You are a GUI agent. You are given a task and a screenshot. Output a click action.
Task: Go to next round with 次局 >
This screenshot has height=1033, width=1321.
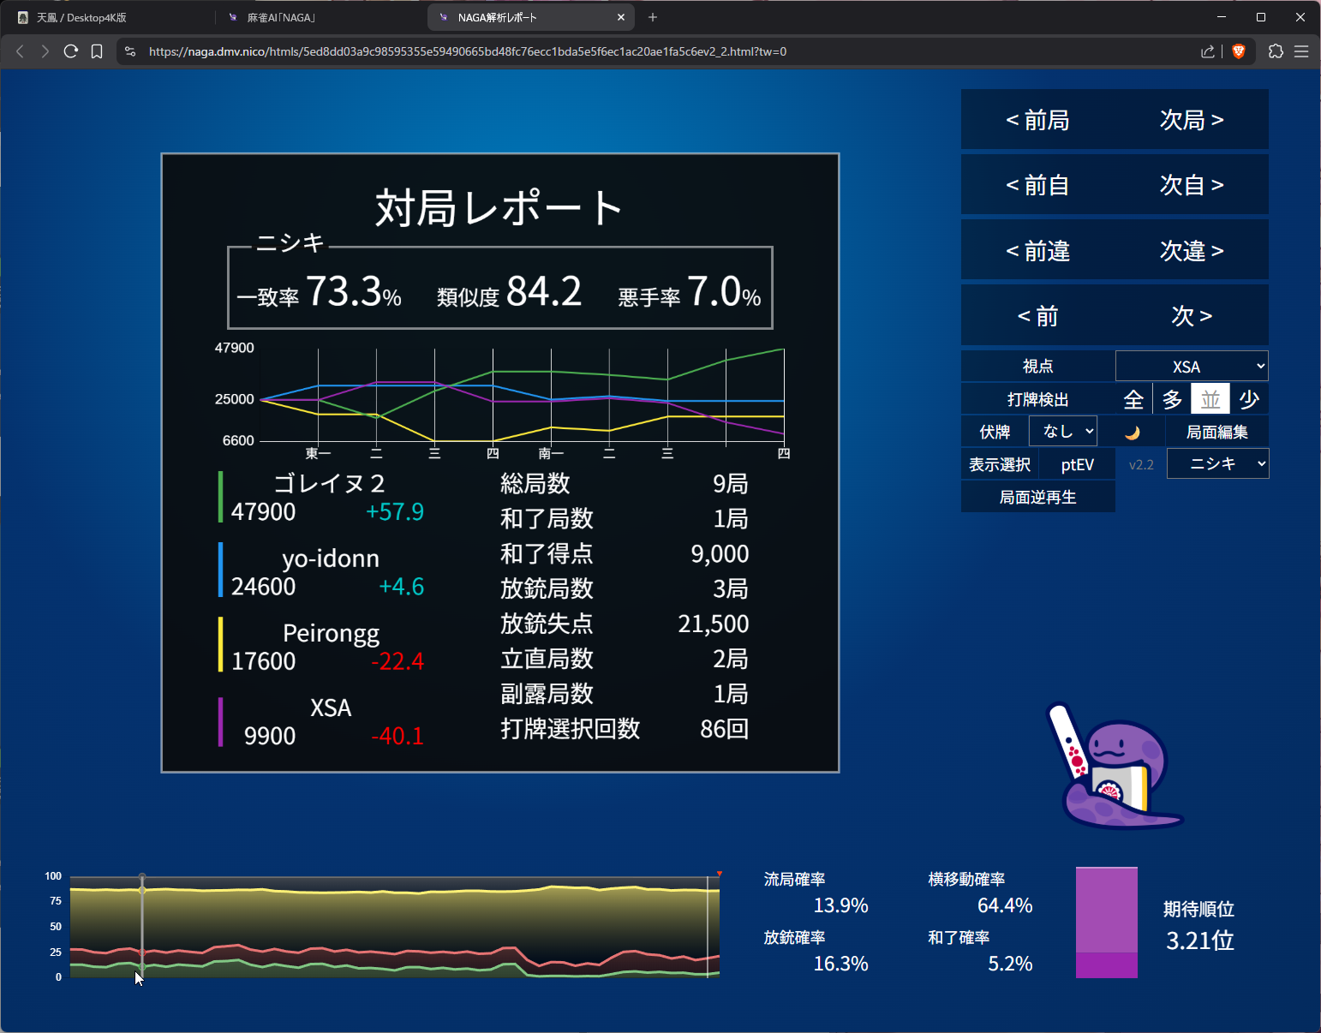pyautogui.click(x=1192, y=120)
